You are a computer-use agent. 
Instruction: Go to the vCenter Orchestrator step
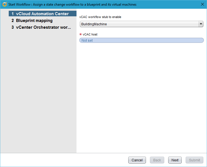pyautogui.click(x=43, y=27)
